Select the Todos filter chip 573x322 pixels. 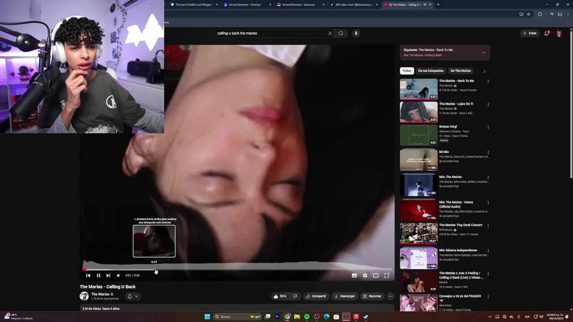407,71
